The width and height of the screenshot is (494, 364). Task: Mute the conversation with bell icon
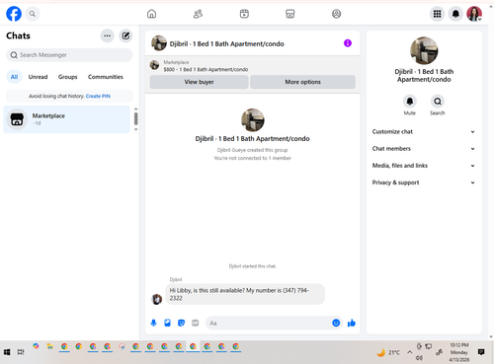(x=410, y=102)
